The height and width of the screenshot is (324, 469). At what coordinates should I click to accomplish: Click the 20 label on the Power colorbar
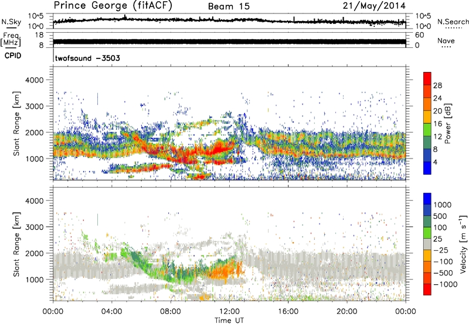click(x=437, y=111)
